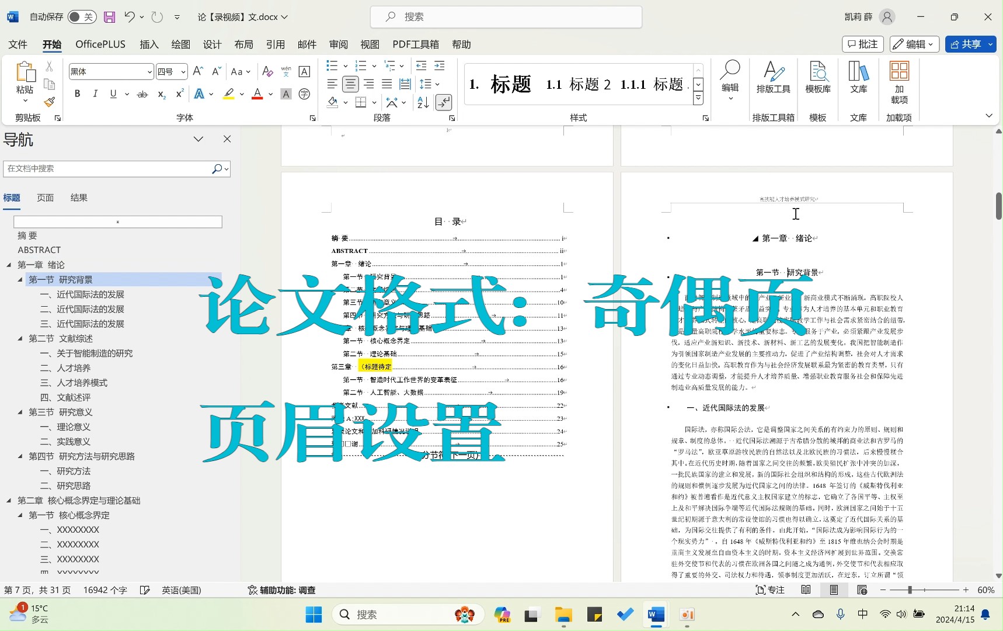Click the 批注 comments button
Screen dimensions: 1003x631
coord(862,44)
